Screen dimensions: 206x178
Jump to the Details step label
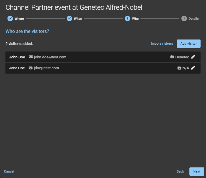[x=193, y=19]
